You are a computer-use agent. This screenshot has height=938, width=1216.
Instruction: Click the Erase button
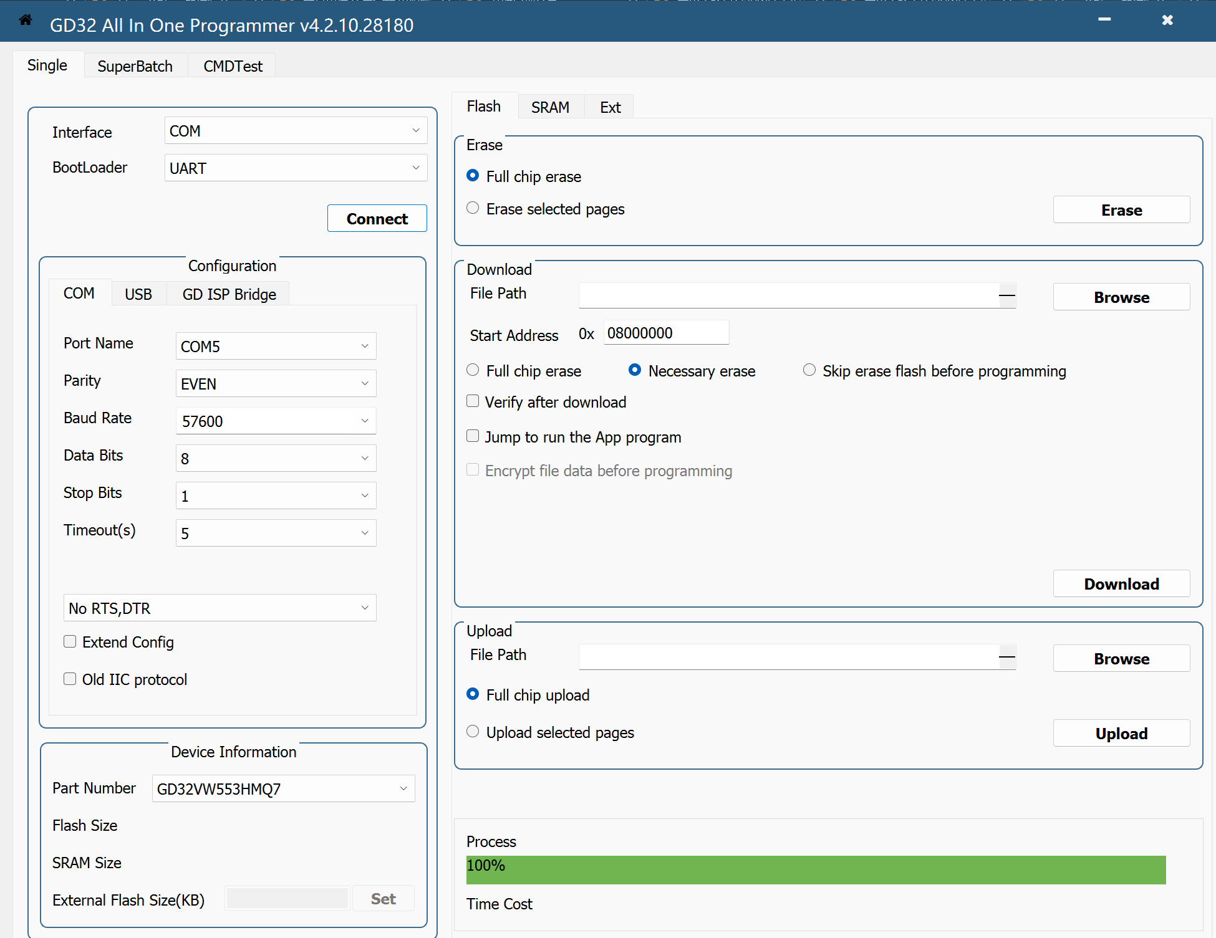(x=1121, y=210)
